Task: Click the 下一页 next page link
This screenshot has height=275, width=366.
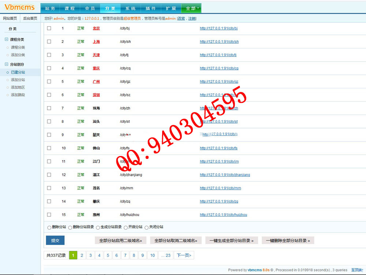Action: coord(184,255)
